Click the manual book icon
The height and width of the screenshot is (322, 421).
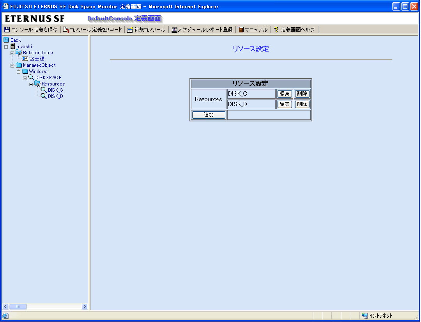click(x=241, y=30)
